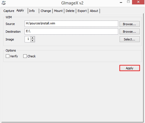Switch to the Capture tab
The width and height of the screenshot is (145, 123).
click(x=9, y=11)
